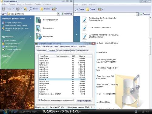Select the spoolsv.exe process row

coord(62,67)
